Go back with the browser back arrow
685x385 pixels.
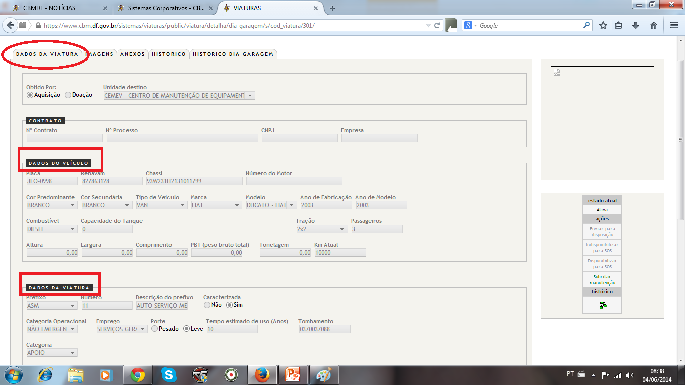10,25
